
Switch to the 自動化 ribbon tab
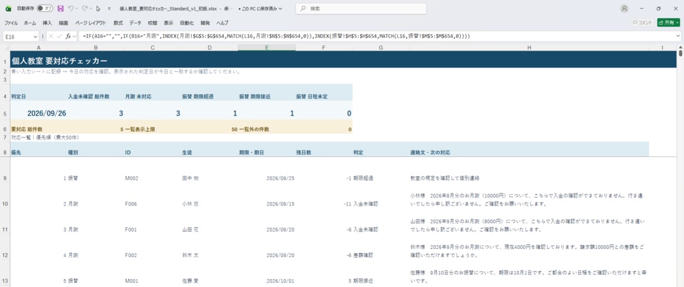[187, 23]
